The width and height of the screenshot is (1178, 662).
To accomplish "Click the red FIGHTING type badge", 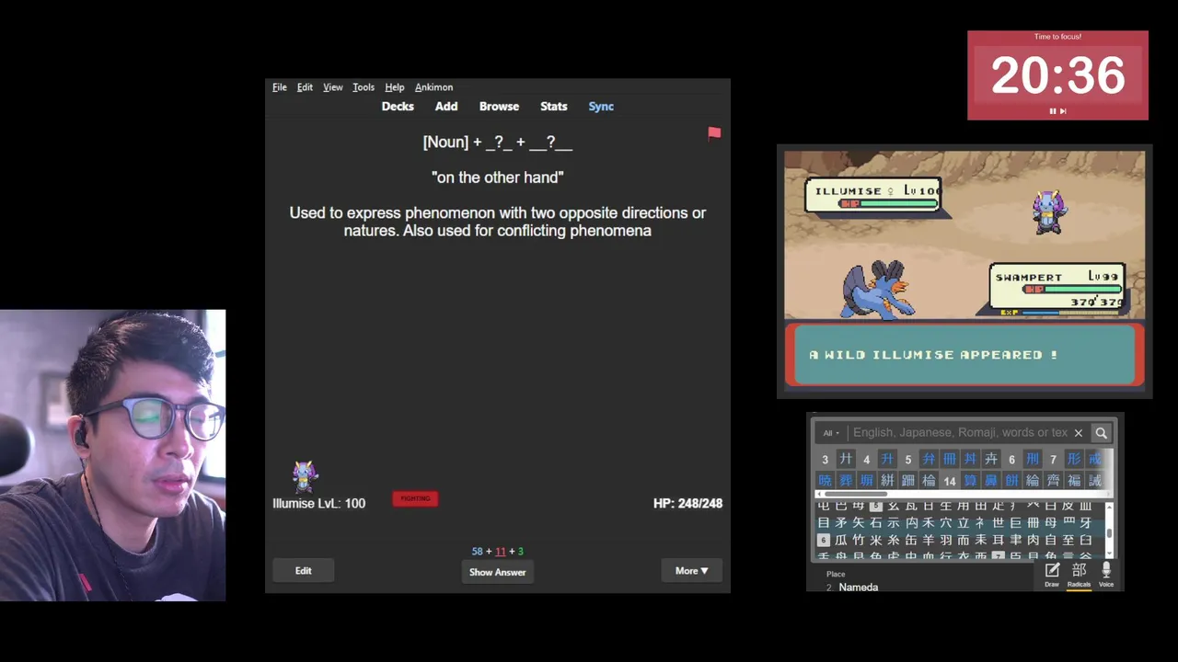I will click(x=415, y=498).
